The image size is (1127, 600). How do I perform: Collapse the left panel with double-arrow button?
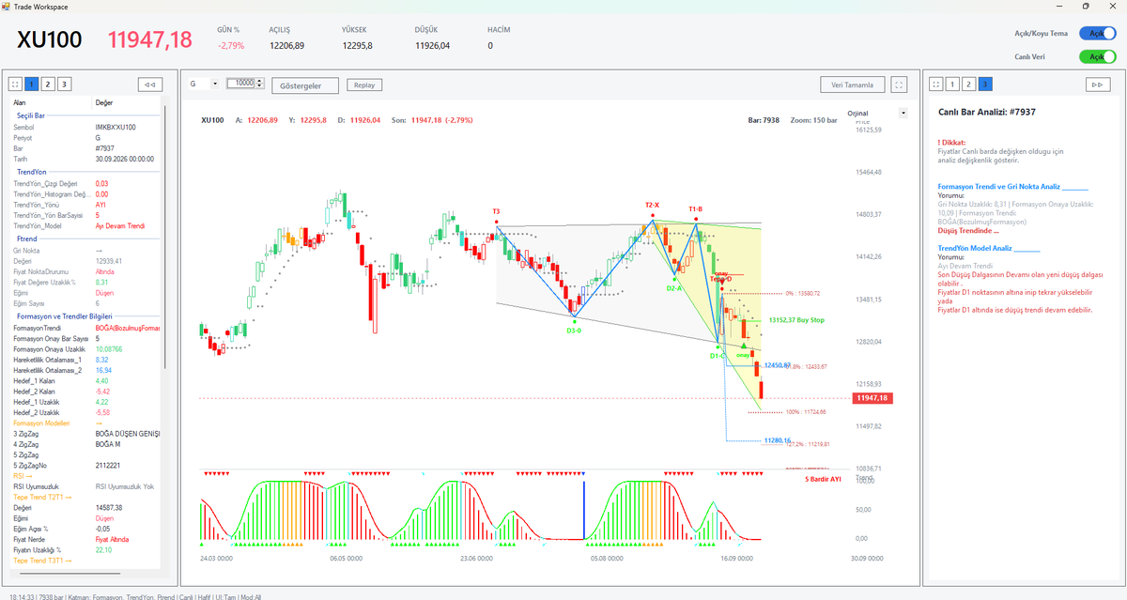click(x=148, y=85)
